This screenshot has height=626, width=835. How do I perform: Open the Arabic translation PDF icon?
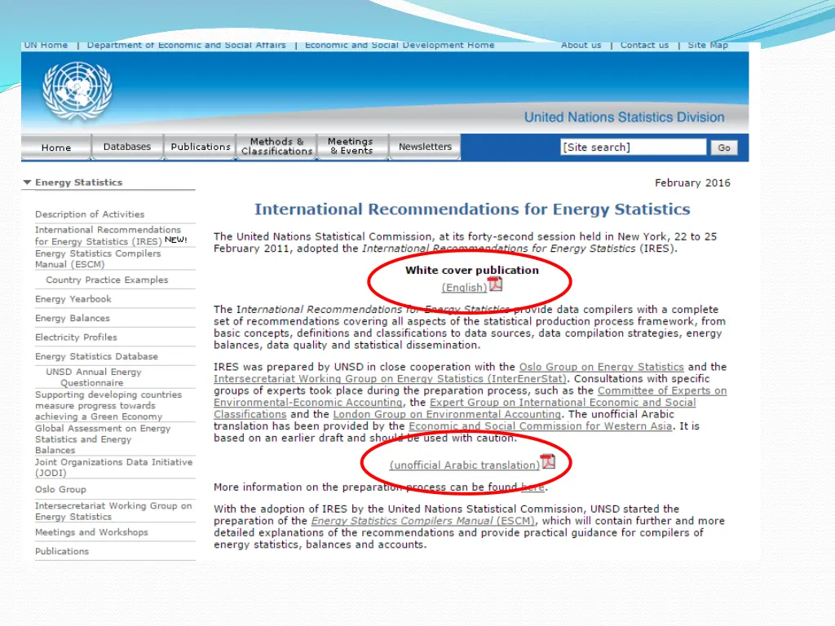coord(547,461)
